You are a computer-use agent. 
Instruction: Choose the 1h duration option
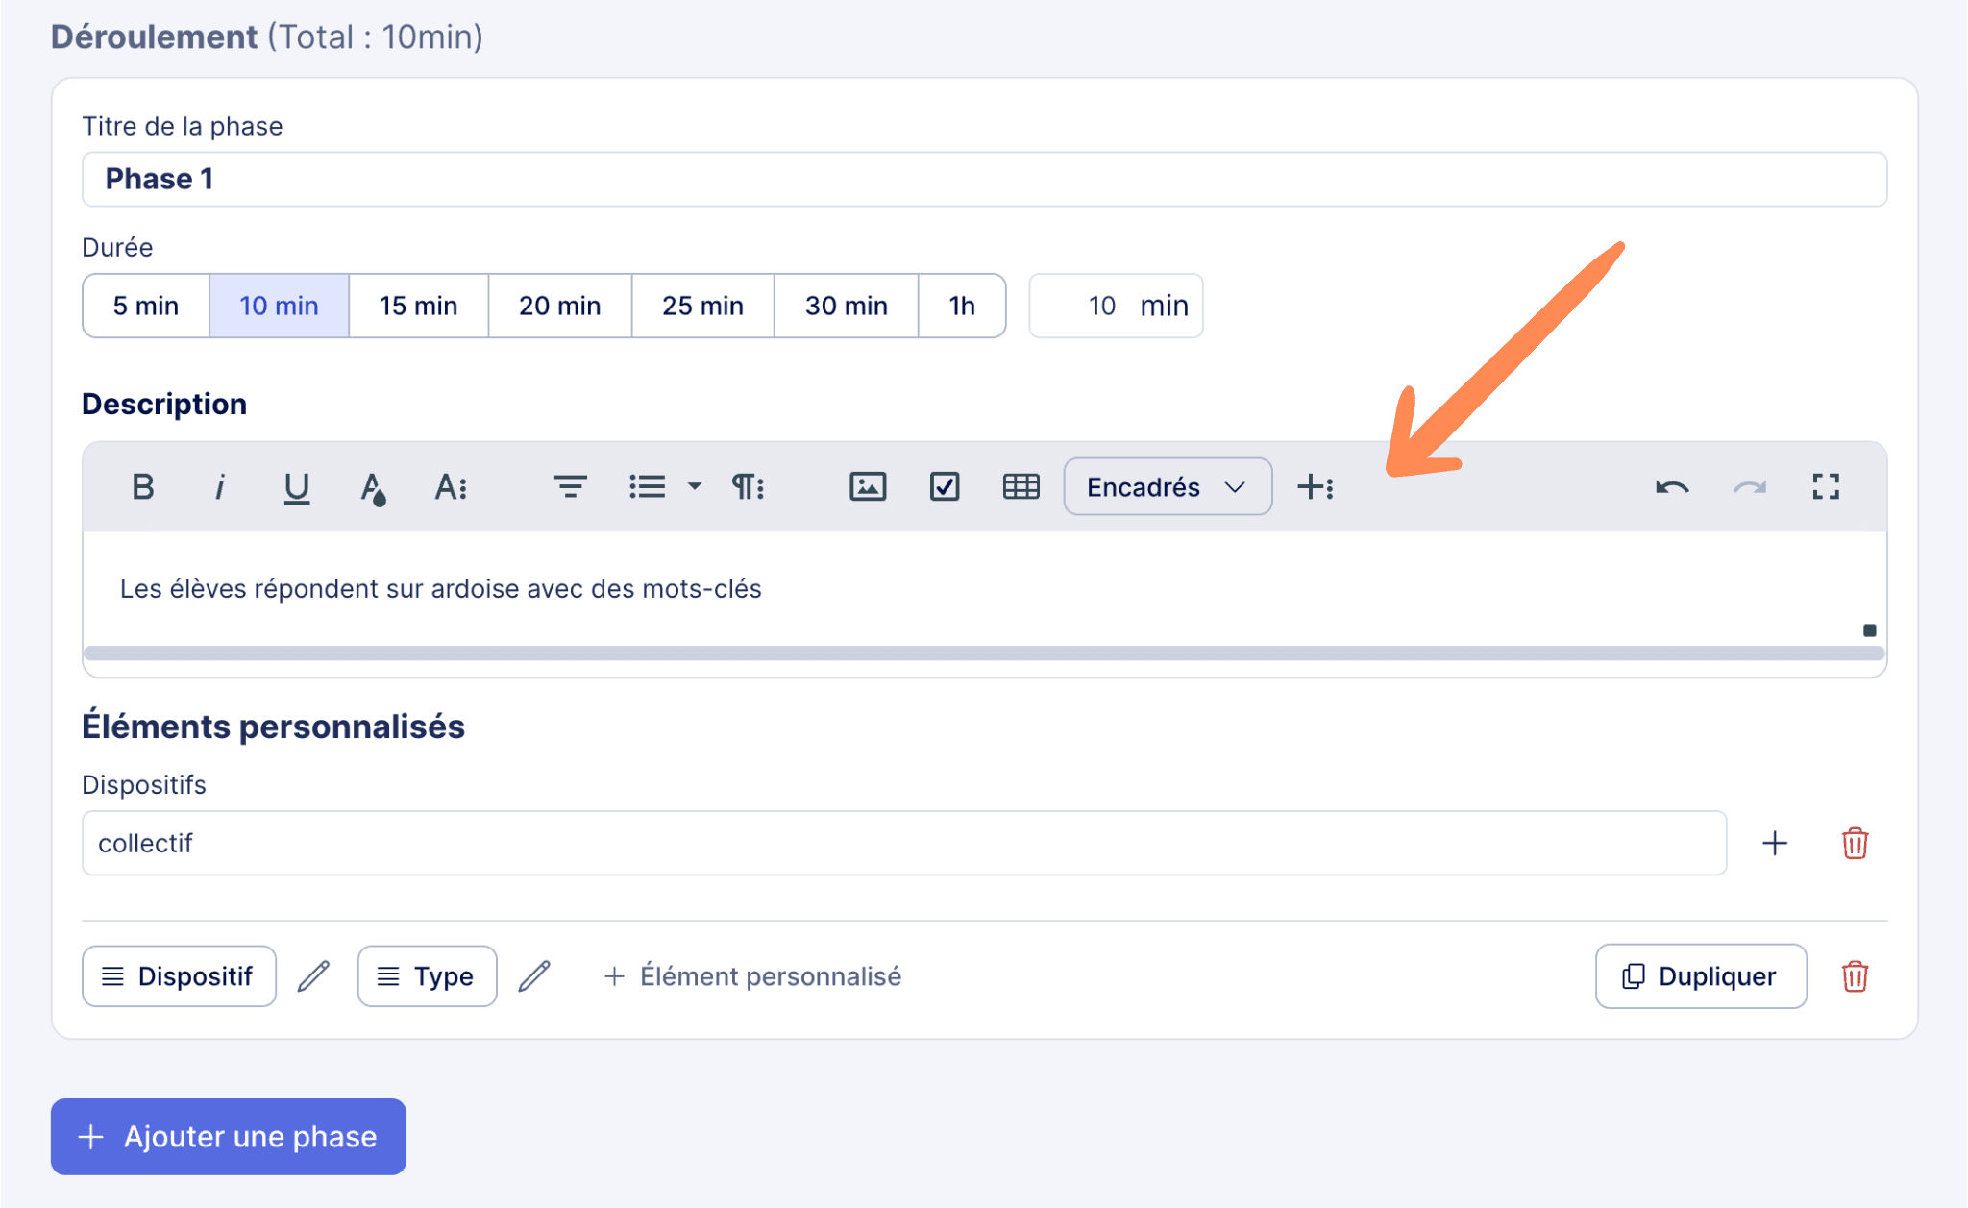pyautogui.click(x=961, y=306)
